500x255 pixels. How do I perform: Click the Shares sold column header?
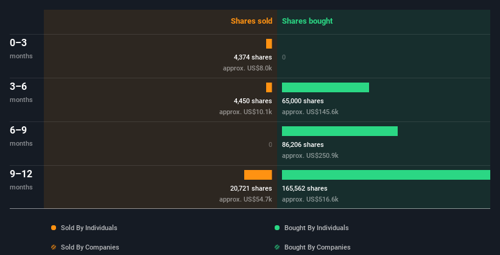[x=252, y=21]
